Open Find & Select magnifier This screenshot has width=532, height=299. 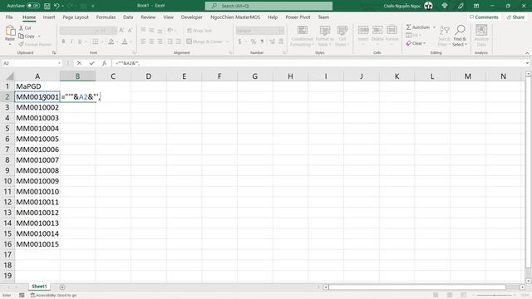(460, 36)
